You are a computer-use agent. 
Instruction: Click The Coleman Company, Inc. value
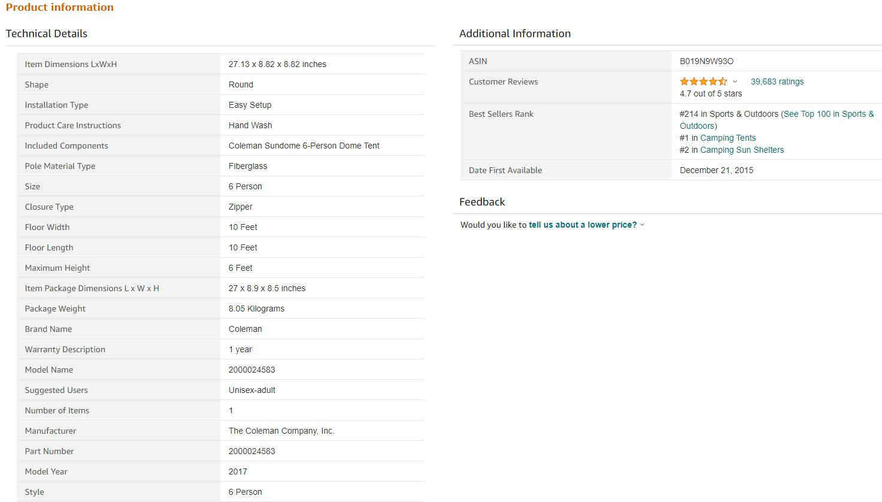coord(281,431)
